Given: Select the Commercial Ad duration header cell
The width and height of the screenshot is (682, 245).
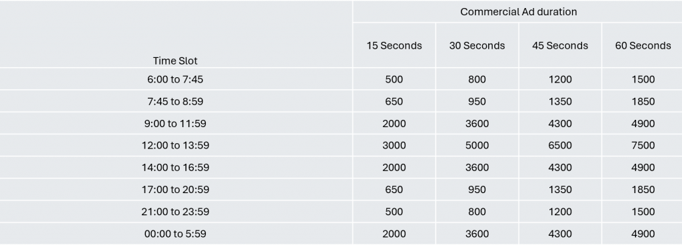Looking at the screenshot, I should (517, 12).
